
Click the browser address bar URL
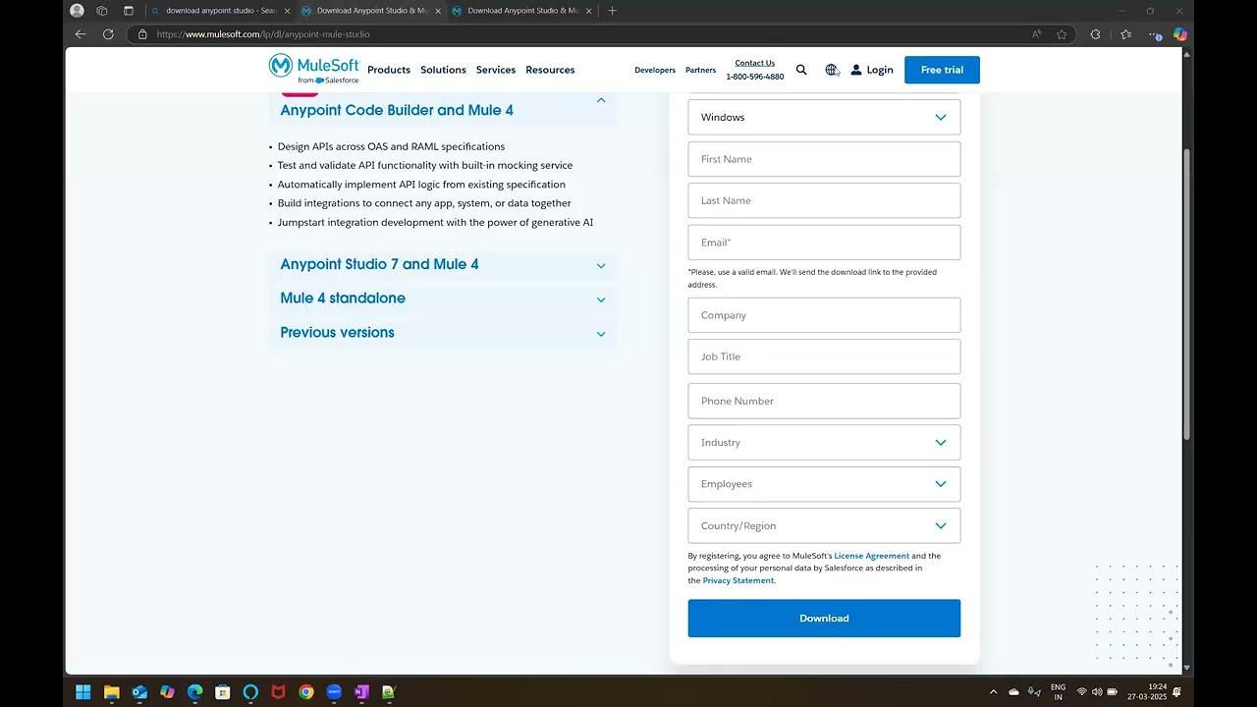click(x=263, y=34)
